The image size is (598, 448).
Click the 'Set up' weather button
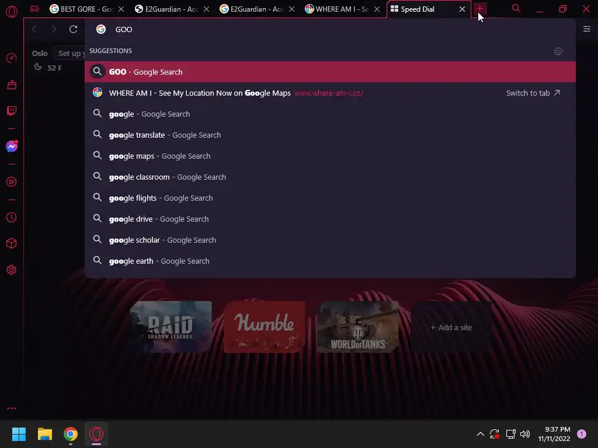[x=71, y=53]
